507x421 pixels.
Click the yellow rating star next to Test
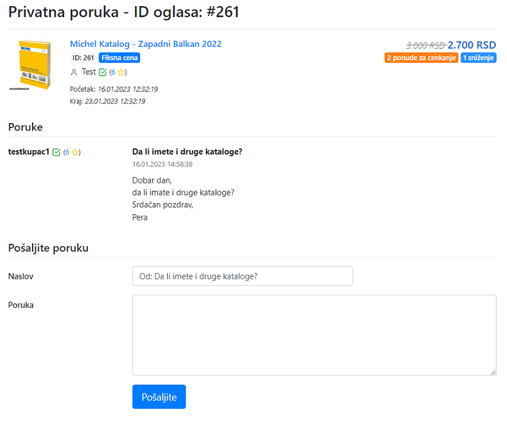121,72
